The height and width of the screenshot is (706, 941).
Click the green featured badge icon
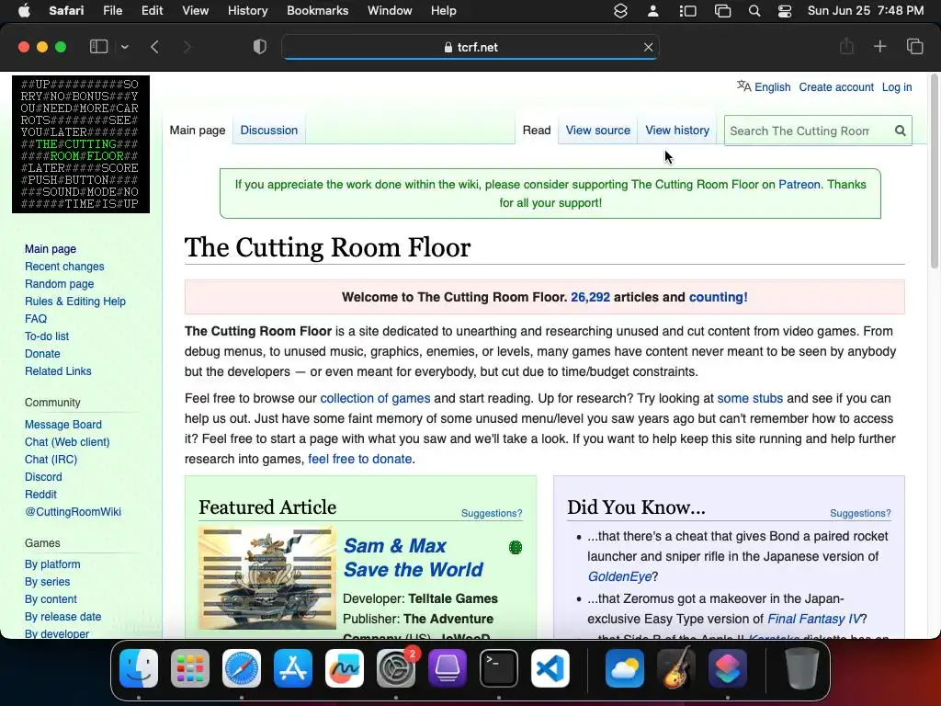(516, 547)
